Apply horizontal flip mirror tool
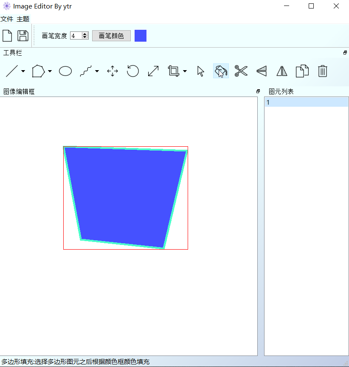Image resolution: width=349 pixels, height=367 pixels. click(282, 71)
